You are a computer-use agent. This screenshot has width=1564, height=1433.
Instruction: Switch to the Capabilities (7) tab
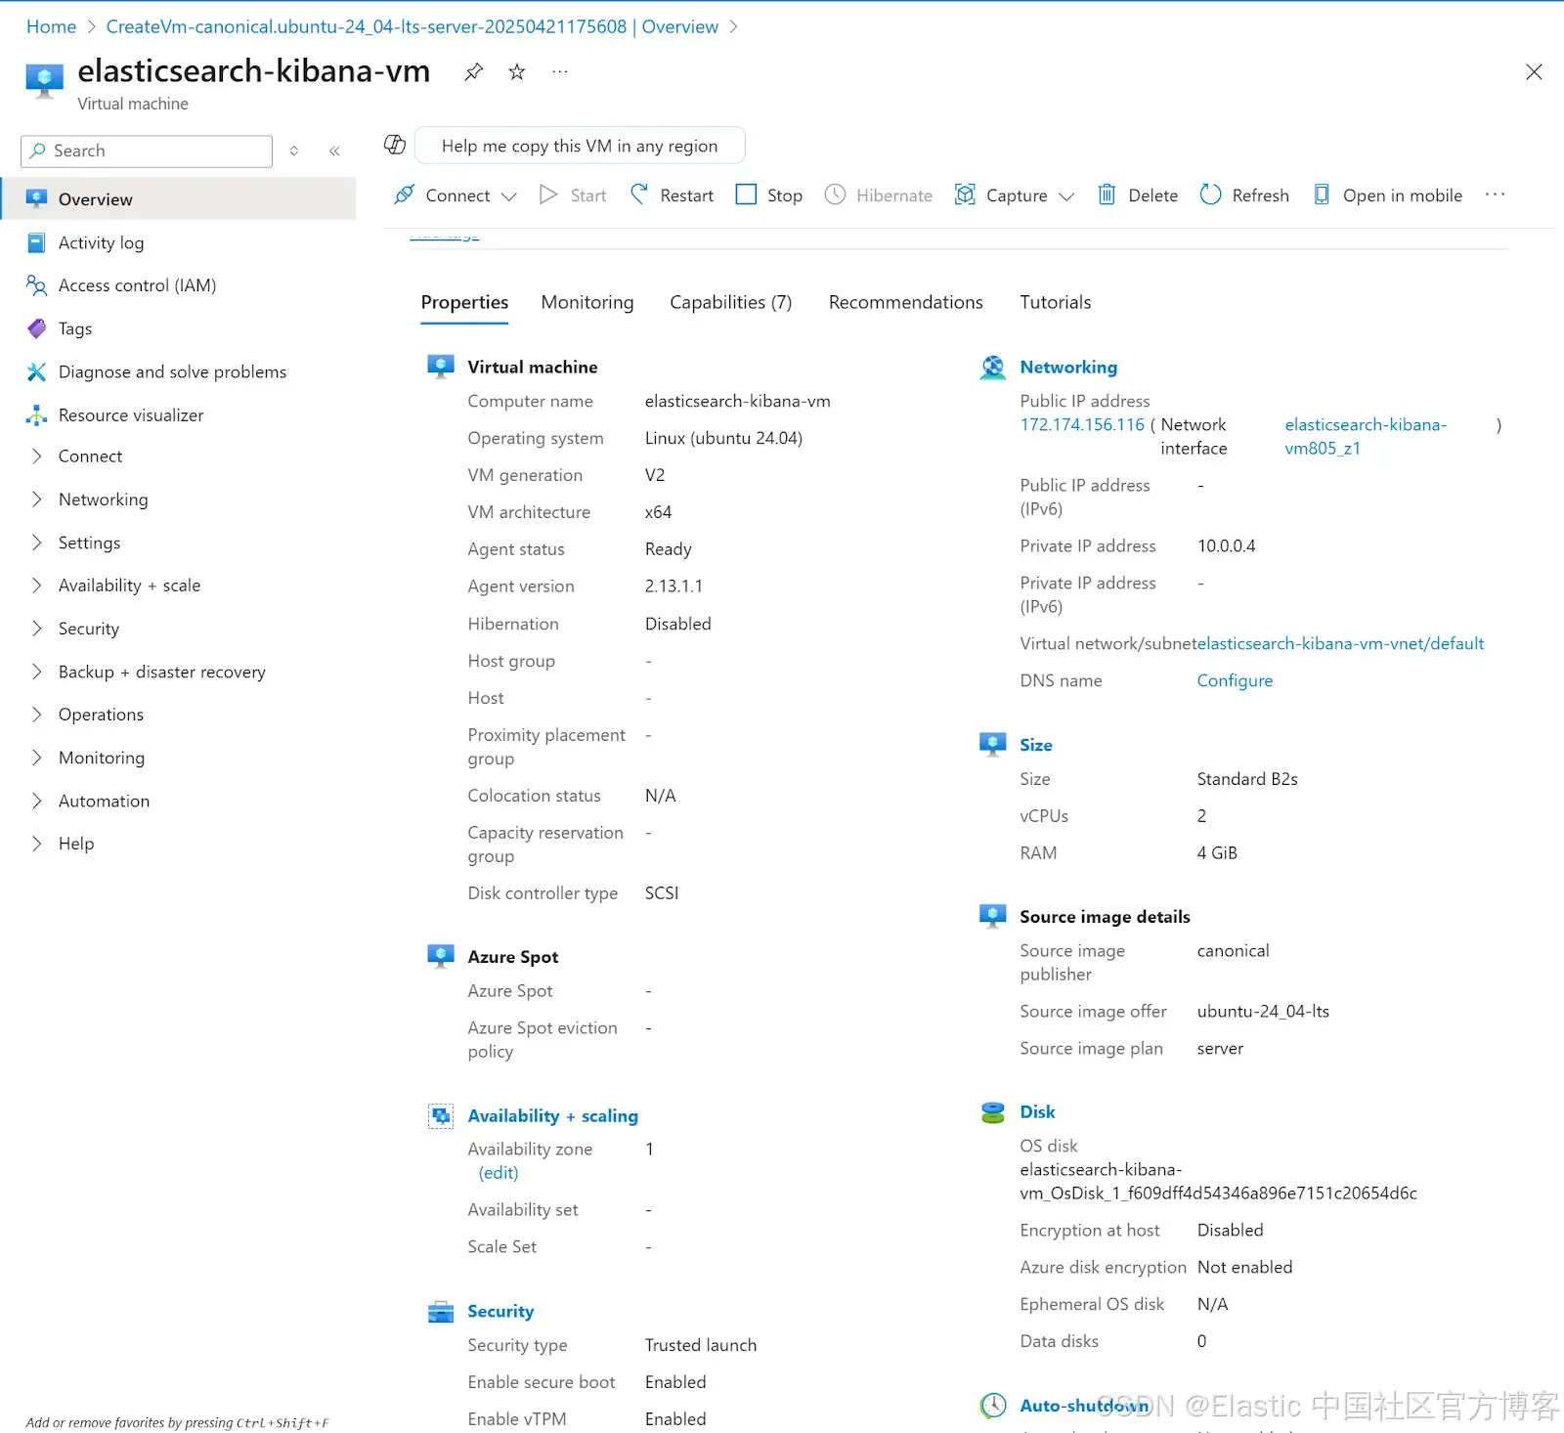731,302
